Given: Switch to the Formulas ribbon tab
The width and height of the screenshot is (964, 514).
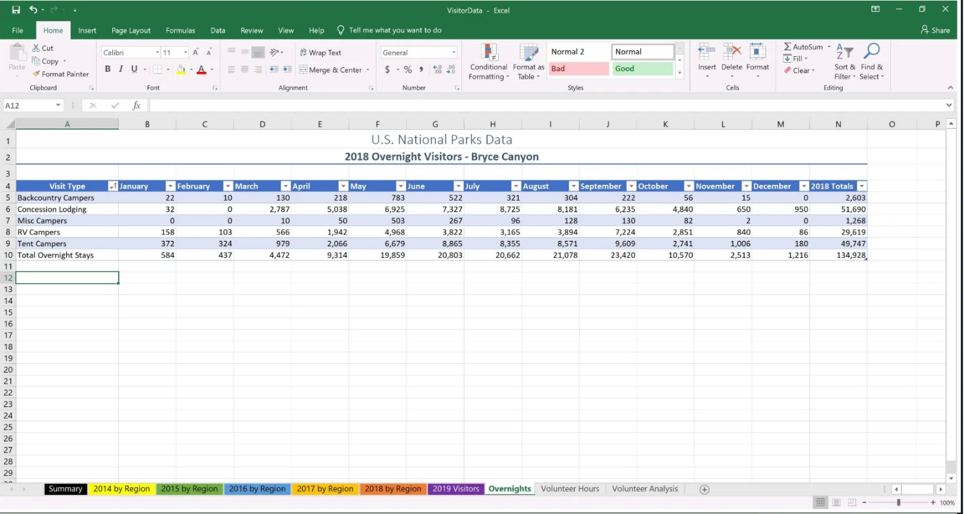Looking at the screenshot, I should click(x=180, y=30).
